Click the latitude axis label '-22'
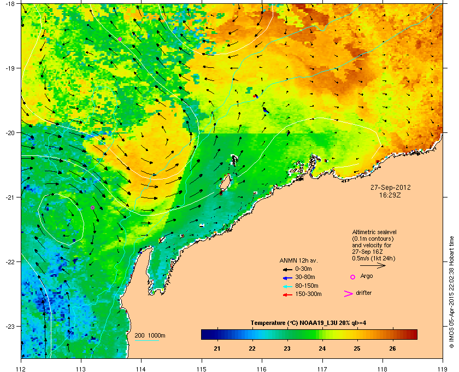Viewport: 459px width, 372px height. (9, 261)
